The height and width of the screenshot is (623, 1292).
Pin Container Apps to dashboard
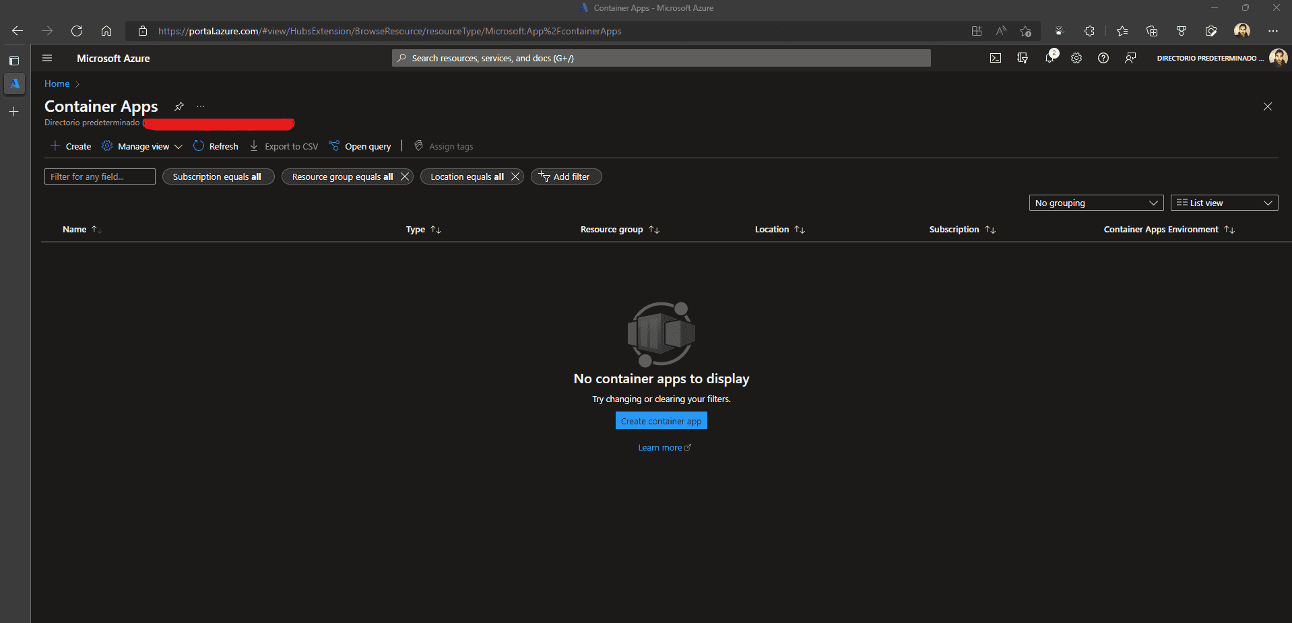[x=179, y=106]
